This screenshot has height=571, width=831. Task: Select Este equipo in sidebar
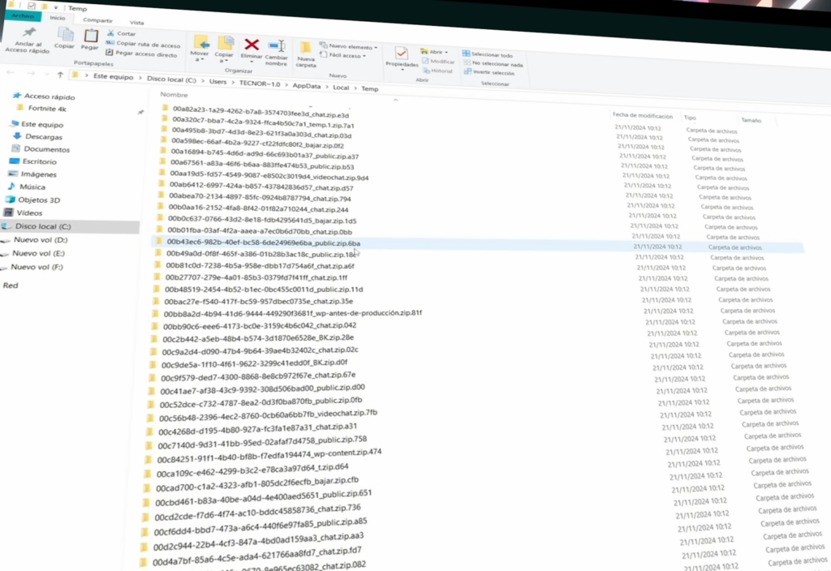click(x=37, y=124)
